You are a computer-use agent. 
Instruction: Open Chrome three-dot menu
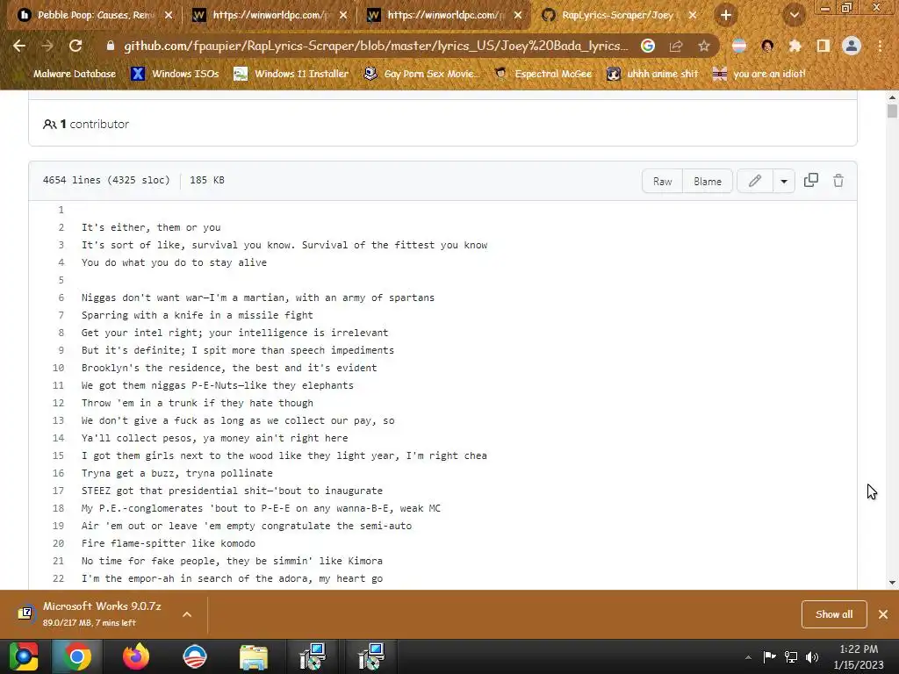[x=880, y=46]
